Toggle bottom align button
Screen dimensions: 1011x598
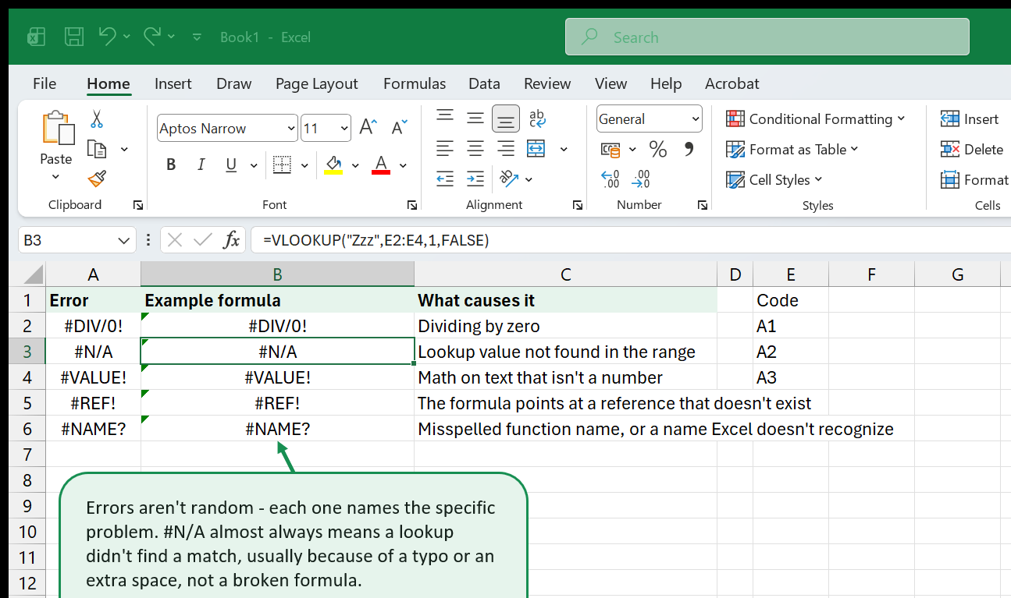(x=506, y=119)
